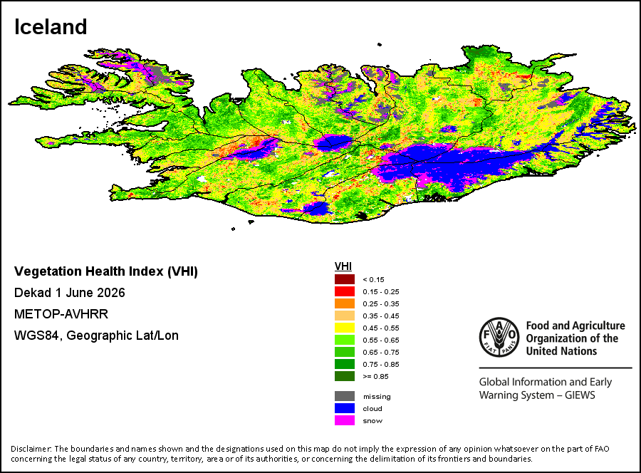Click the red 0.15 - 0.25 swatch
The height and width of the screenshot is (473, 641).
345,291
